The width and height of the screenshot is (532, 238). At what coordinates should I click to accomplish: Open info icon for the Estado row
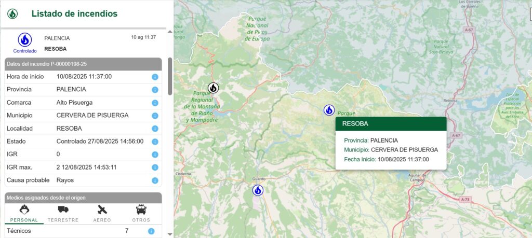click(155, 142)
